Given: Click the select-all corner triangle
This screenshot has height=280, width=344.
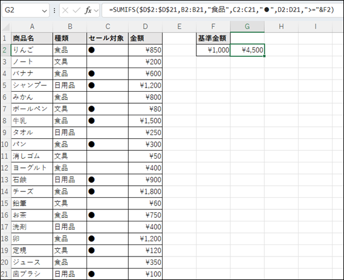Looking at the screenshot, I should (5, 27).
